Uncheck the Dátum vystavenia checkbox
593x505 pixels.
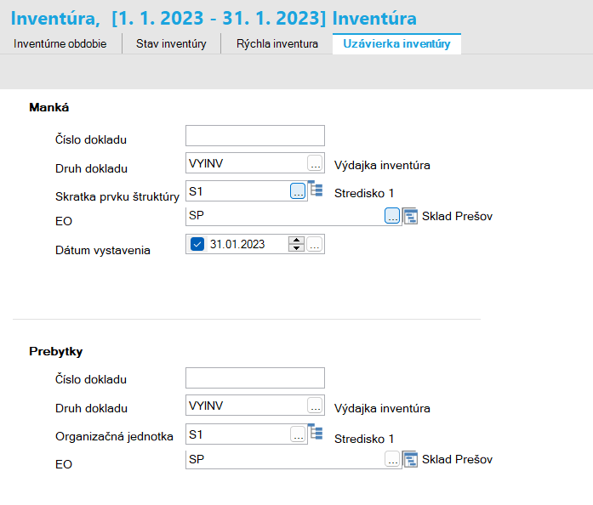[x=197, y=244]
